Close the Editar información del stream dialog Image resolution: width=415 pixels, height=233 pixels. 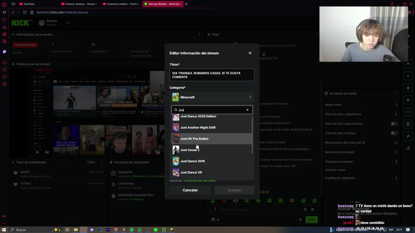250,53
